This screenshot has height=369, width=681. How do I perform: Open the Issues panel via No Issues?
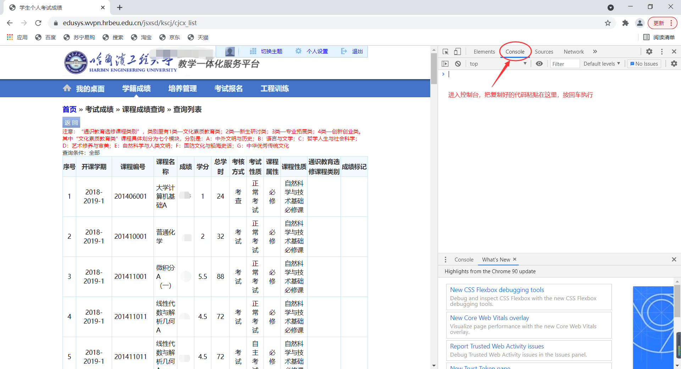644,64
